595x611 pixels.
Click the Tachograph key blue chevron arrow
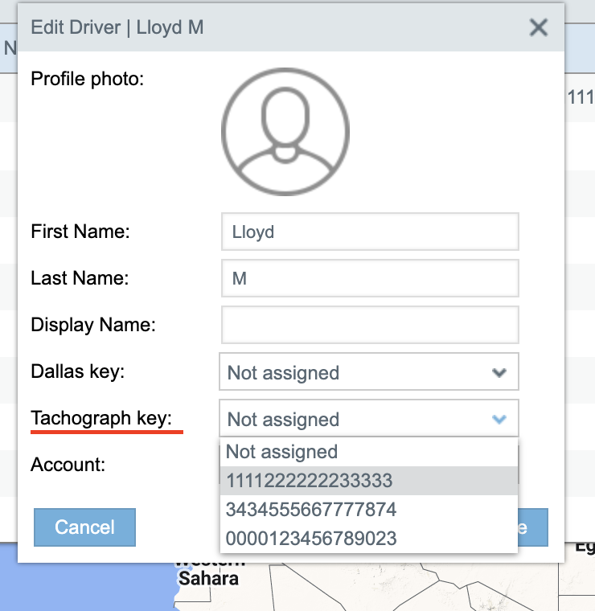click(499, 420)
